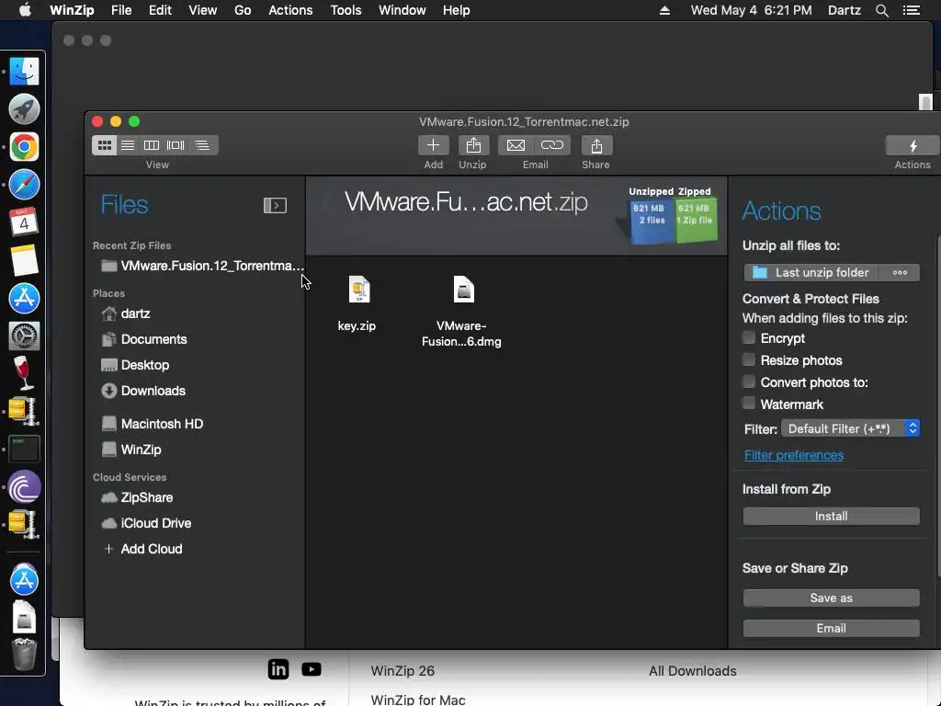Open the Edit menu
The height and width of the screenshot is (706, 941).
(x=160, y=10)
